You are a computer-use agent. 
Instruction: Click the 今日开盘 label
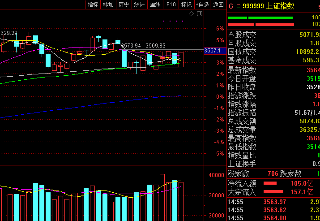[242, 79]
